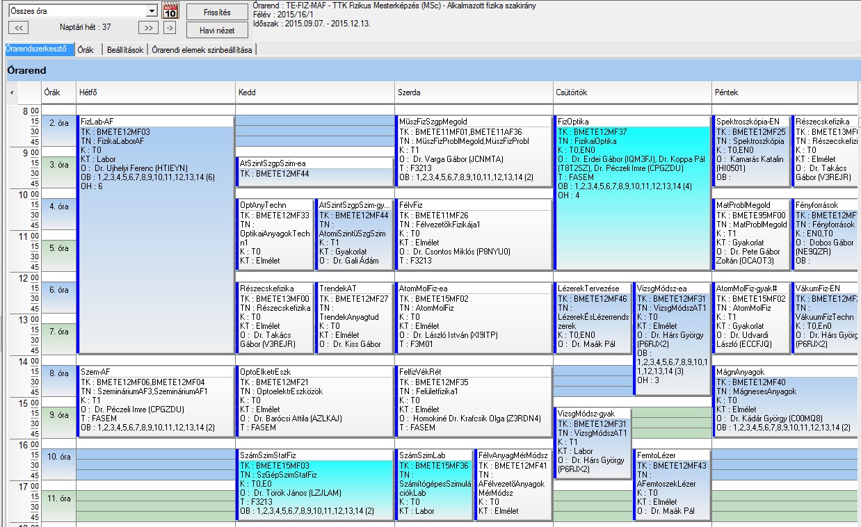Select the MágnAnyagok class block
This screenshot has height=527, width=861.
click(x=787, y=402)
